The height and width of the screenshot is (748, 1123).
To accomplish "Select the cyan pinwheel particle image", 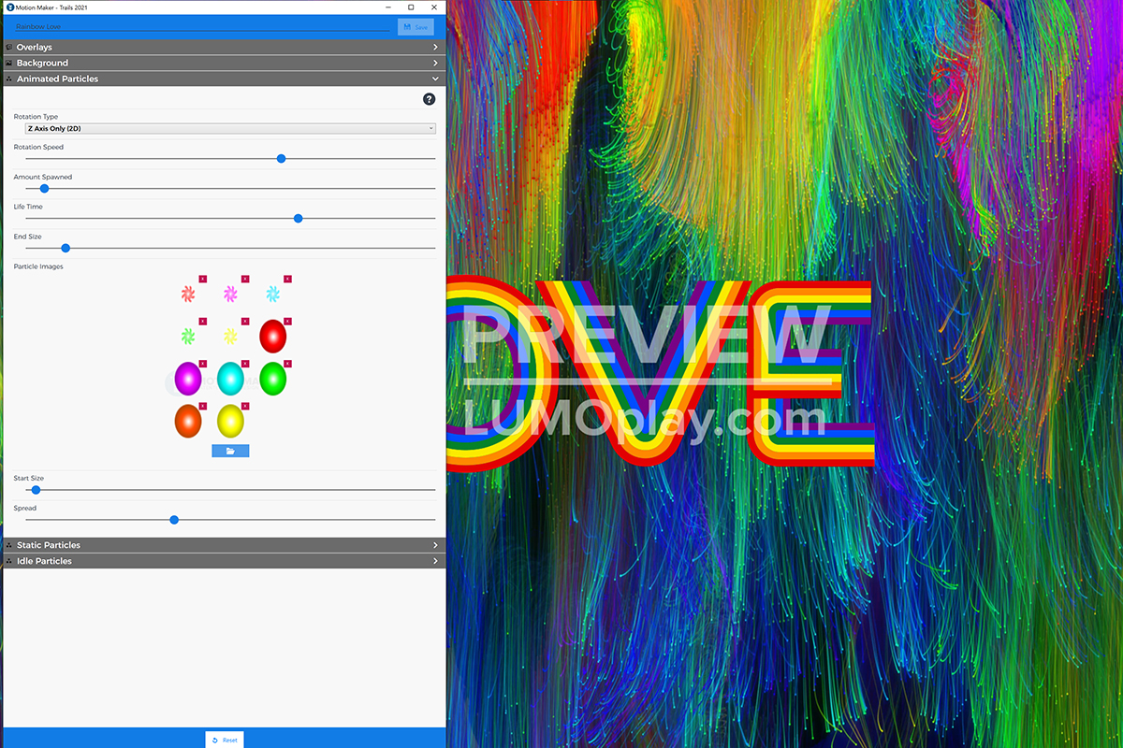I will [272, 294].
